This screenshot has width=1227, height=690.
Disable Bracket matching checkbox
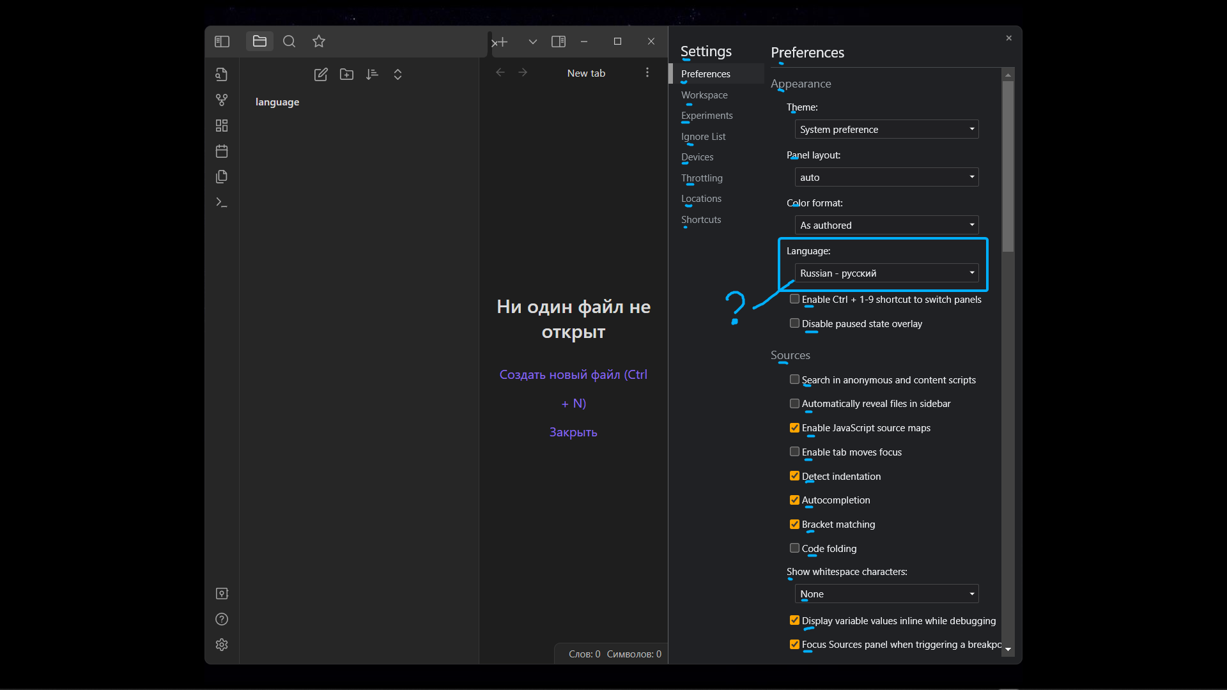[x=794, y=524]
